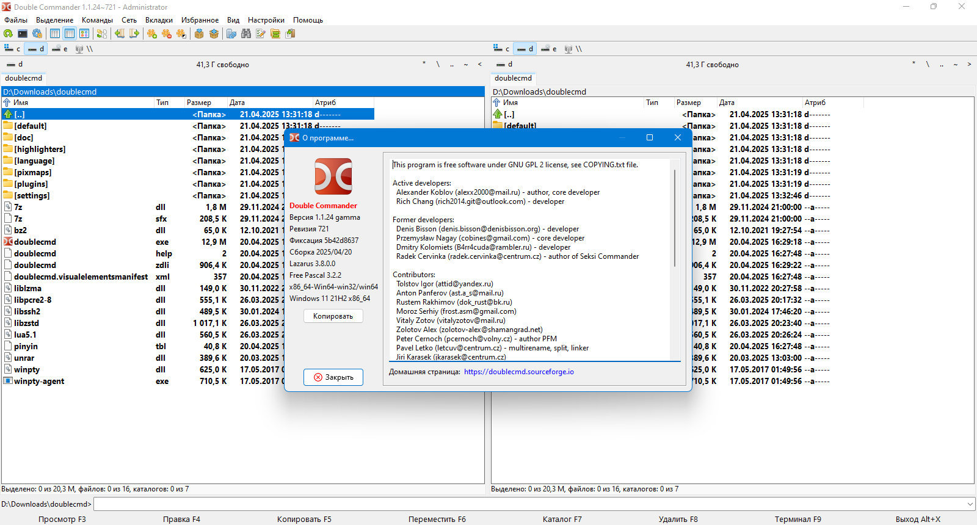
Task: Open network \\ in right drive bar
Action: [x=573, y=49]
